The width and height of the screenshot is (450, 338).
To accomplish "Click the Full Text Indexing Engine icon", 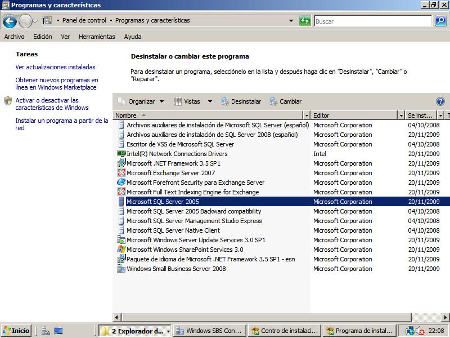I will pos(121,192).
